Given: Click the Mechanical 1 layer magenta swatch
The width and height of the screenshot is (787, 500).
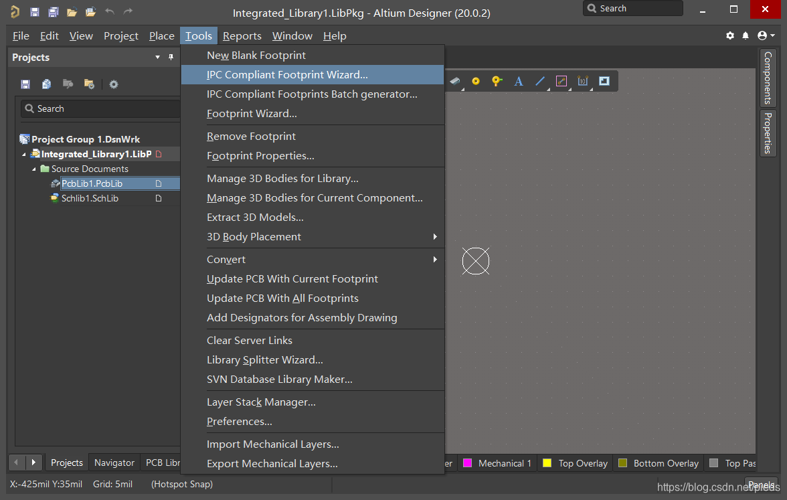Looking at the screenshot, I should 468,463.
